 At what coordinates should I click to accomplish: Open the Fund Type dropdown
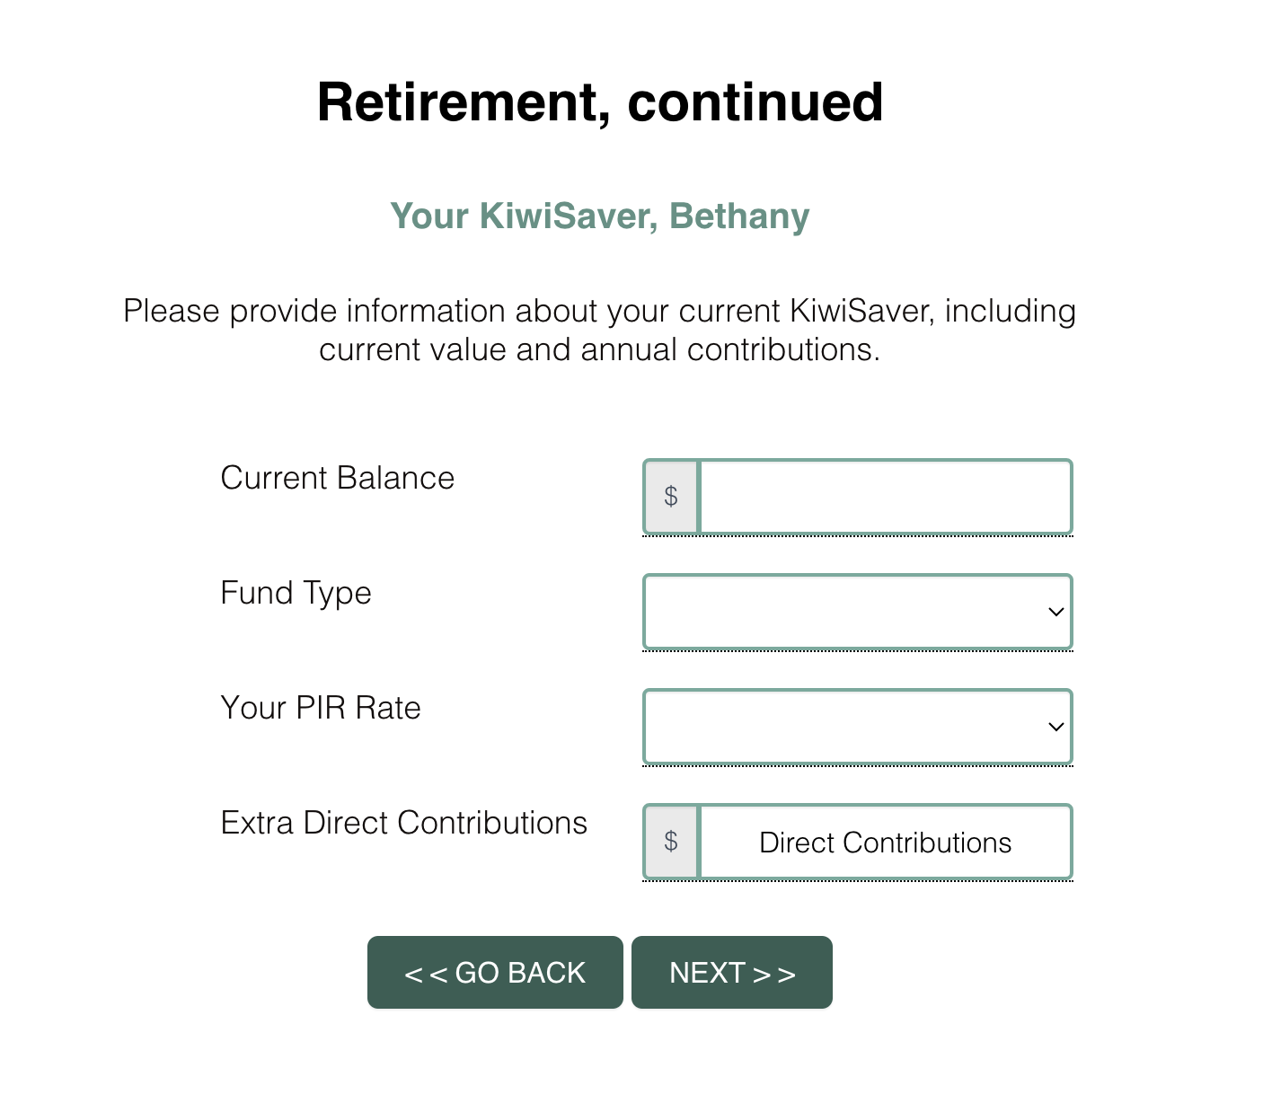[857, 612]
